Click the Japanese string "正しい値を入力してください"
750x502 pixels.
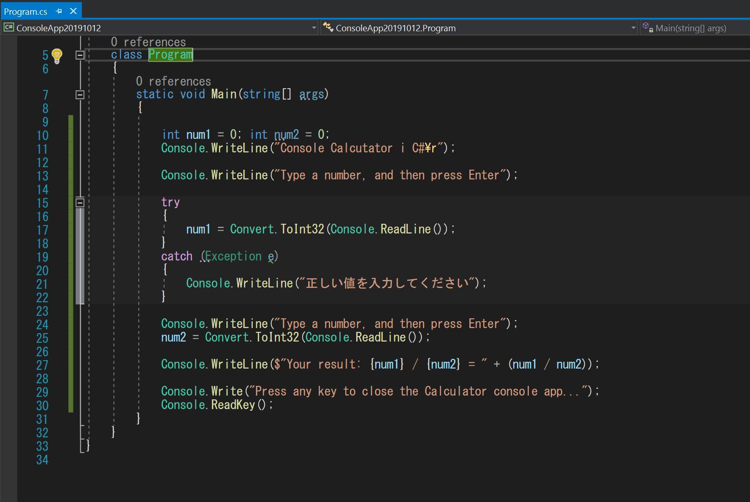[388, 283]
